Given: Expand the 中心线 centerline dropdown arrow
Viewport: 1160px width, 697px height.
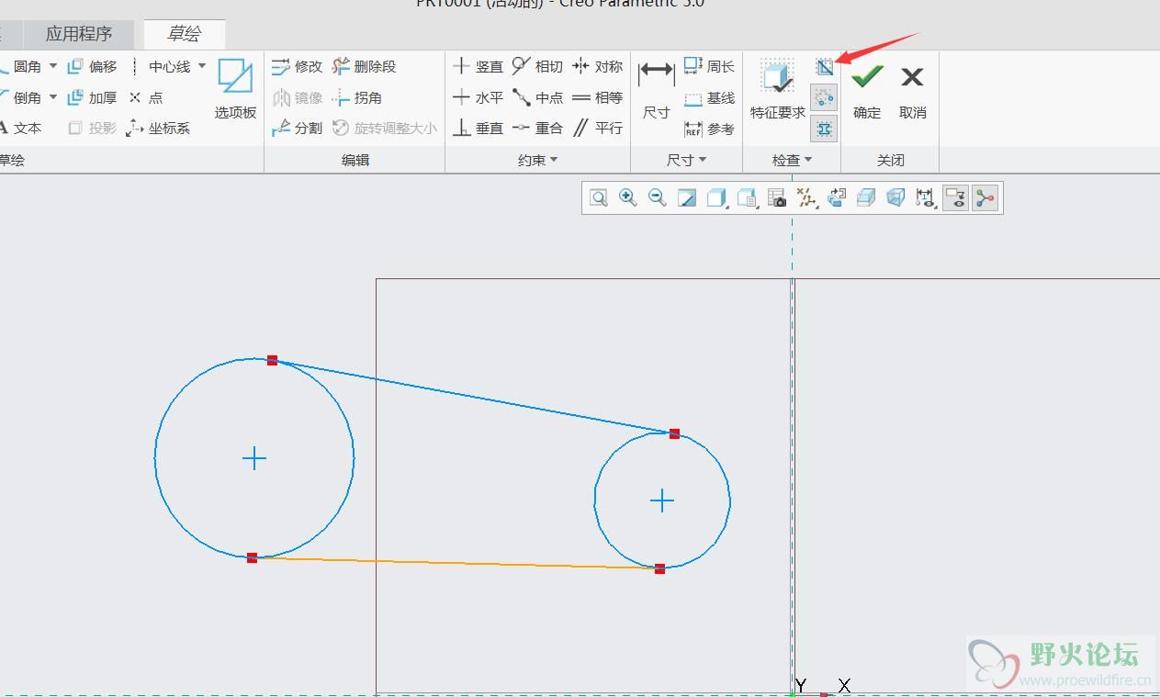Looking at the screenshot, I should (202, 66).
